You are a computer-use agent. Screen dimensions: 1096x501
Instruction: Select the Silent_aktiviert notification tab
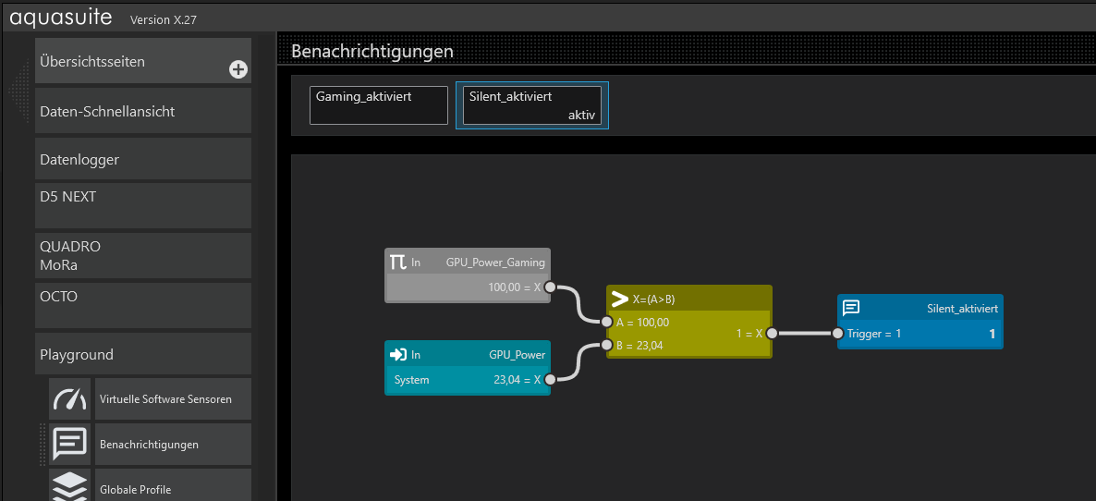click(x=532, y=105)
